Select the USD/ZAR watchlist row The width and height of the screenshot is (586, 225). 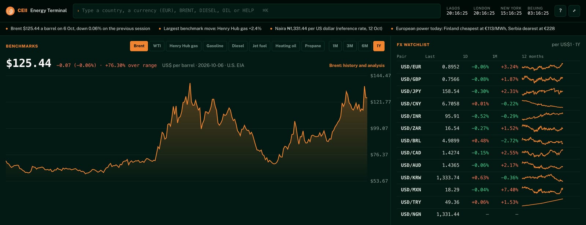[488, 128]
